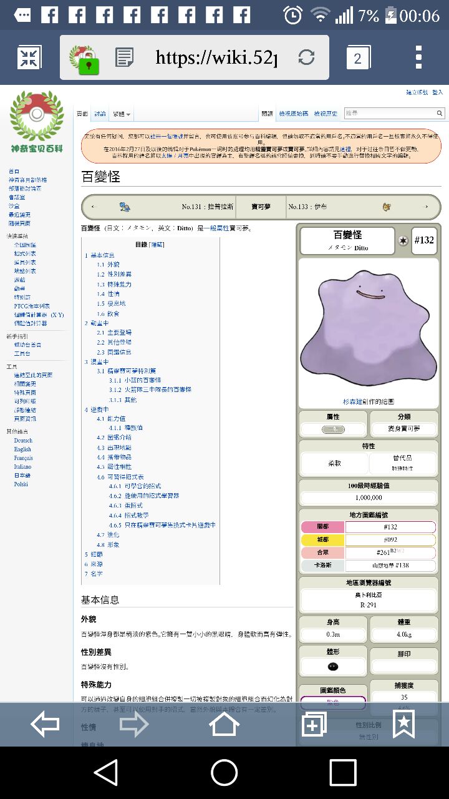Go to next Pokémon with right arrow
The height and width of the screenshot is (799, 449).
[x=427, y=207]
